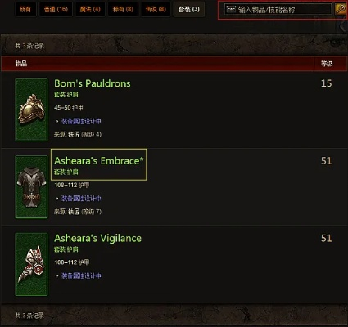Open the Asheara's Embrace* item link

(x=99, y=161)
